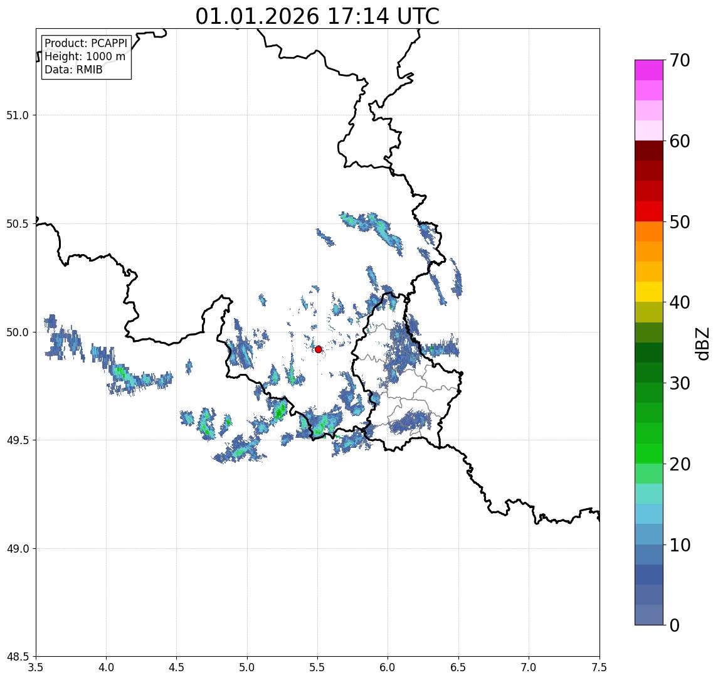Screen dimensions: 718x680
Task: Click the longitude axis label 4.5
Action: click(x=177, y=667)
